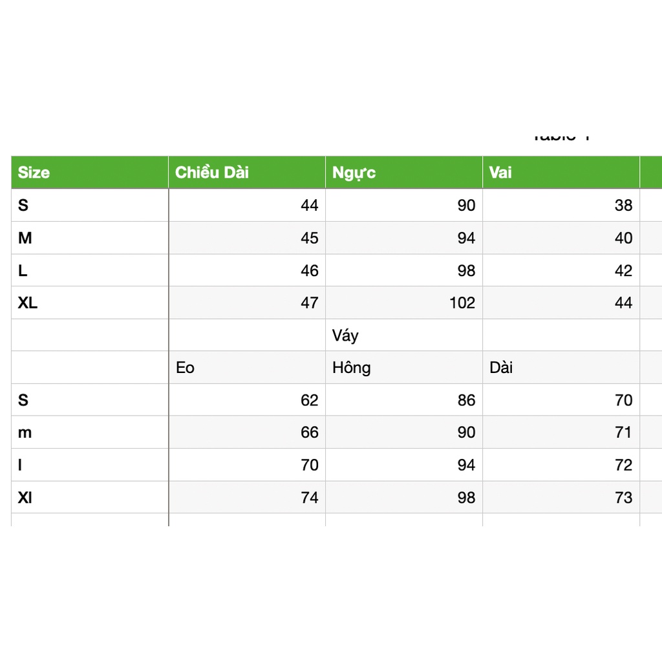Select the Ngực column header
Image resolution: width=662 pixels, height=662 pixels.
[404, 172]
